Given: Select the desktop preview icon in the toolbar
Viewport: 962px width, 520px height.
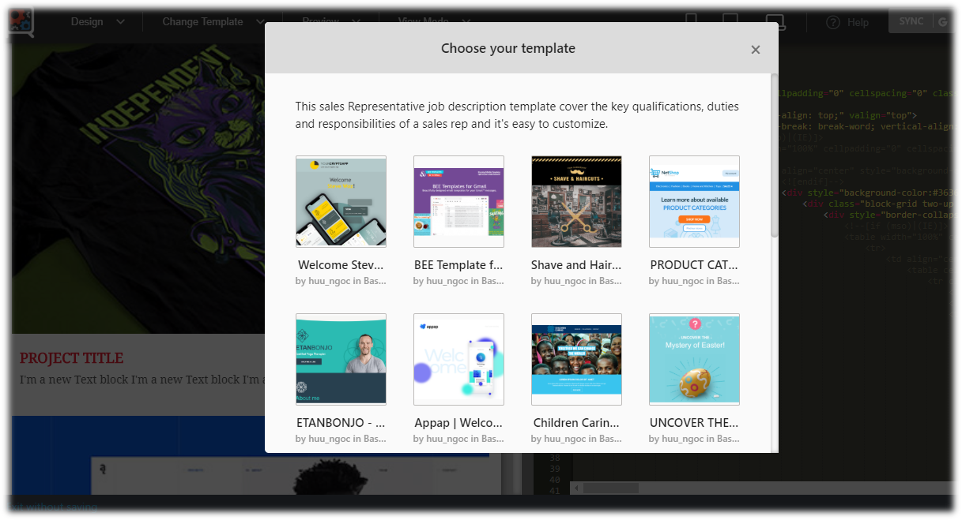Looking at the screenshot, I should 775,21.
